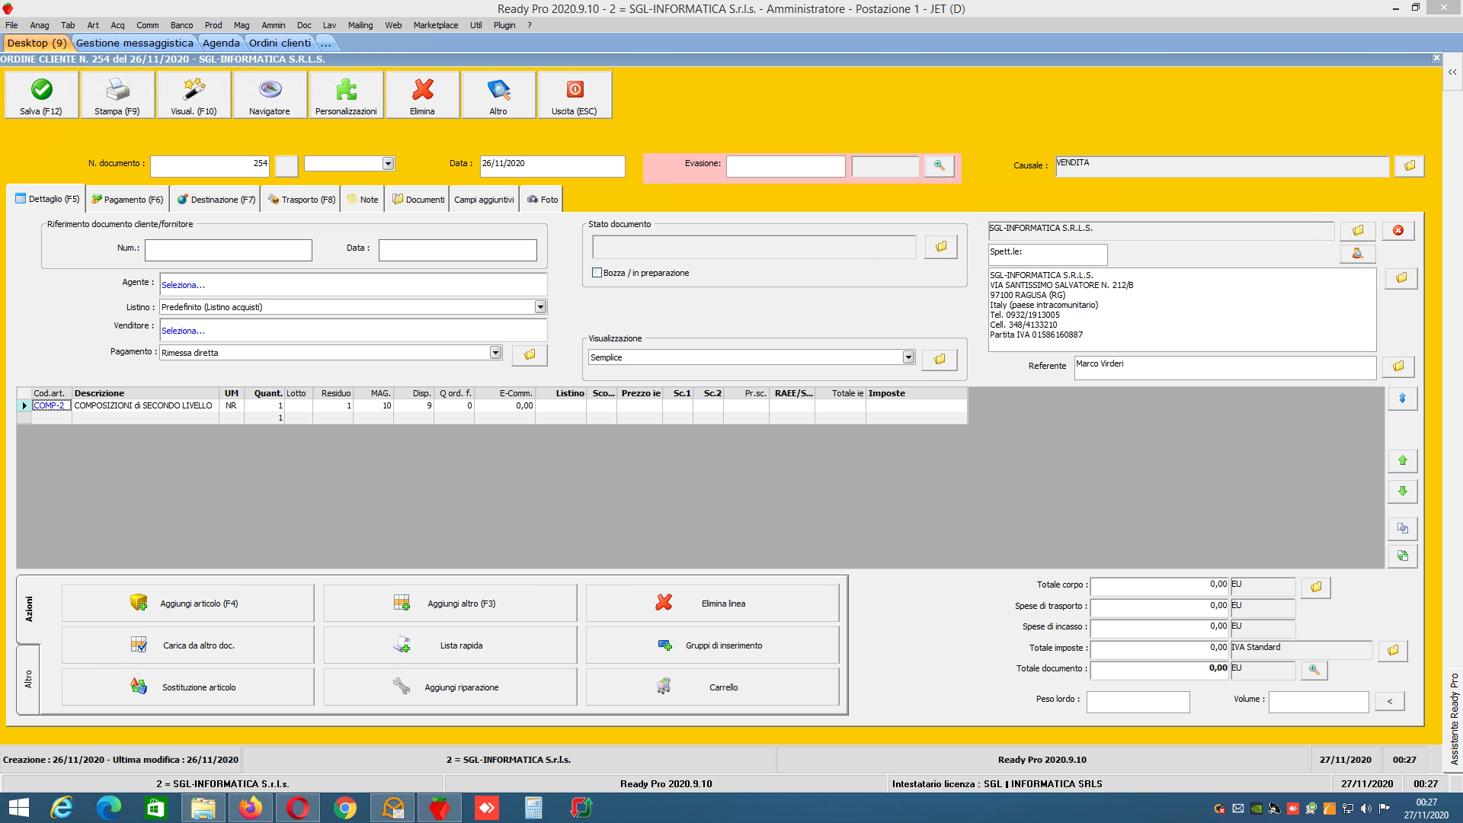Click the green refresh icon beside grid

(1402, 556)
